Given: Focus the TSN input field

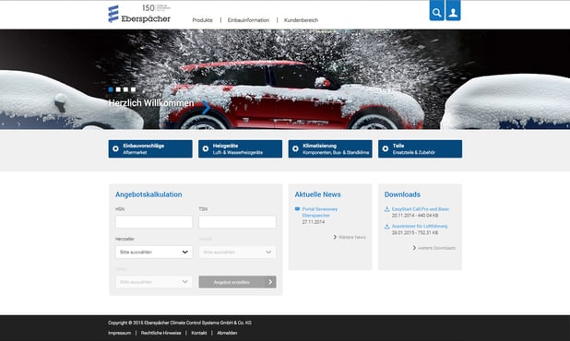Looking at the screenshot, I should click(237, 222).
